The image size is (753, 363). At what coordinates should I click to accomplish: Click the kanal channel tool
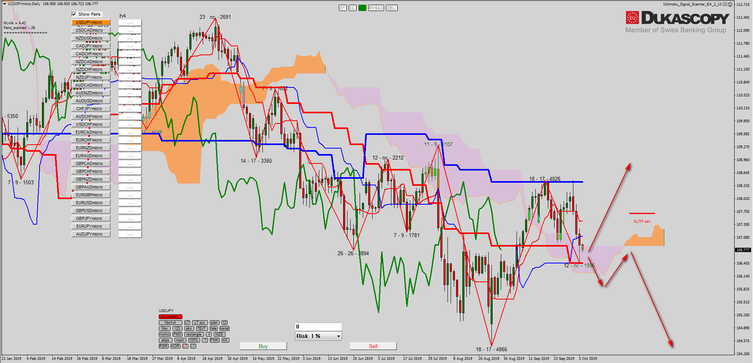(224, 329)
